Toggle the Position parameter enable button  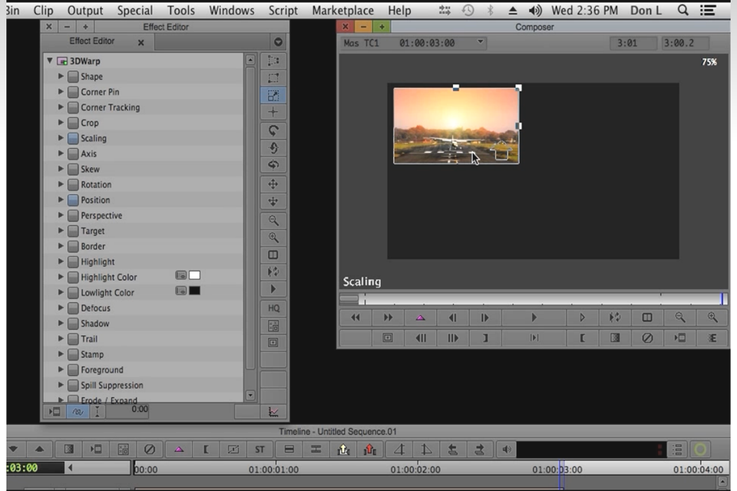pos(73,200)
